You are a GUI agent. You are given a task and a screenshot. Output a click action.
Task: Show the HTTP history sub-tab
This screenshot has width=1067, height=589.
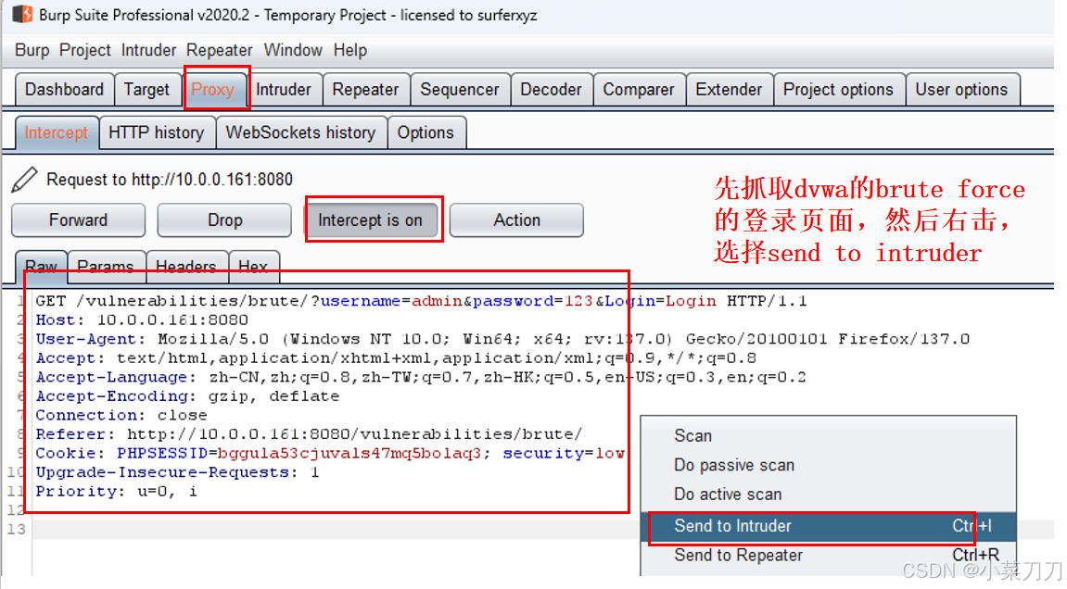[x=157, y=132]
